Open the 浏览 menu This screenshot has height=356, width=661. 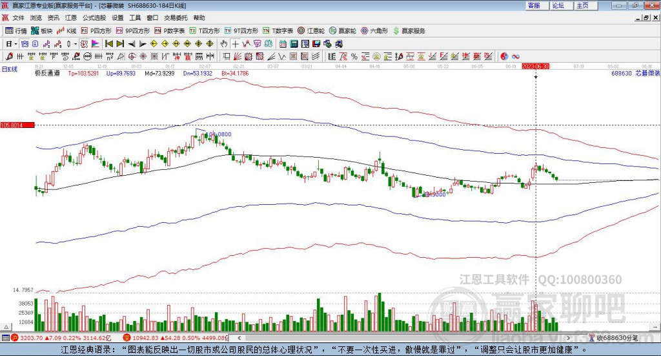[36, 17]
